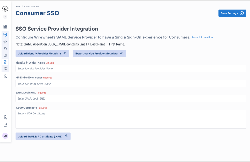Select the shield icon in sidebar
The height and width of the screenshot is (162, 250).
5,34
